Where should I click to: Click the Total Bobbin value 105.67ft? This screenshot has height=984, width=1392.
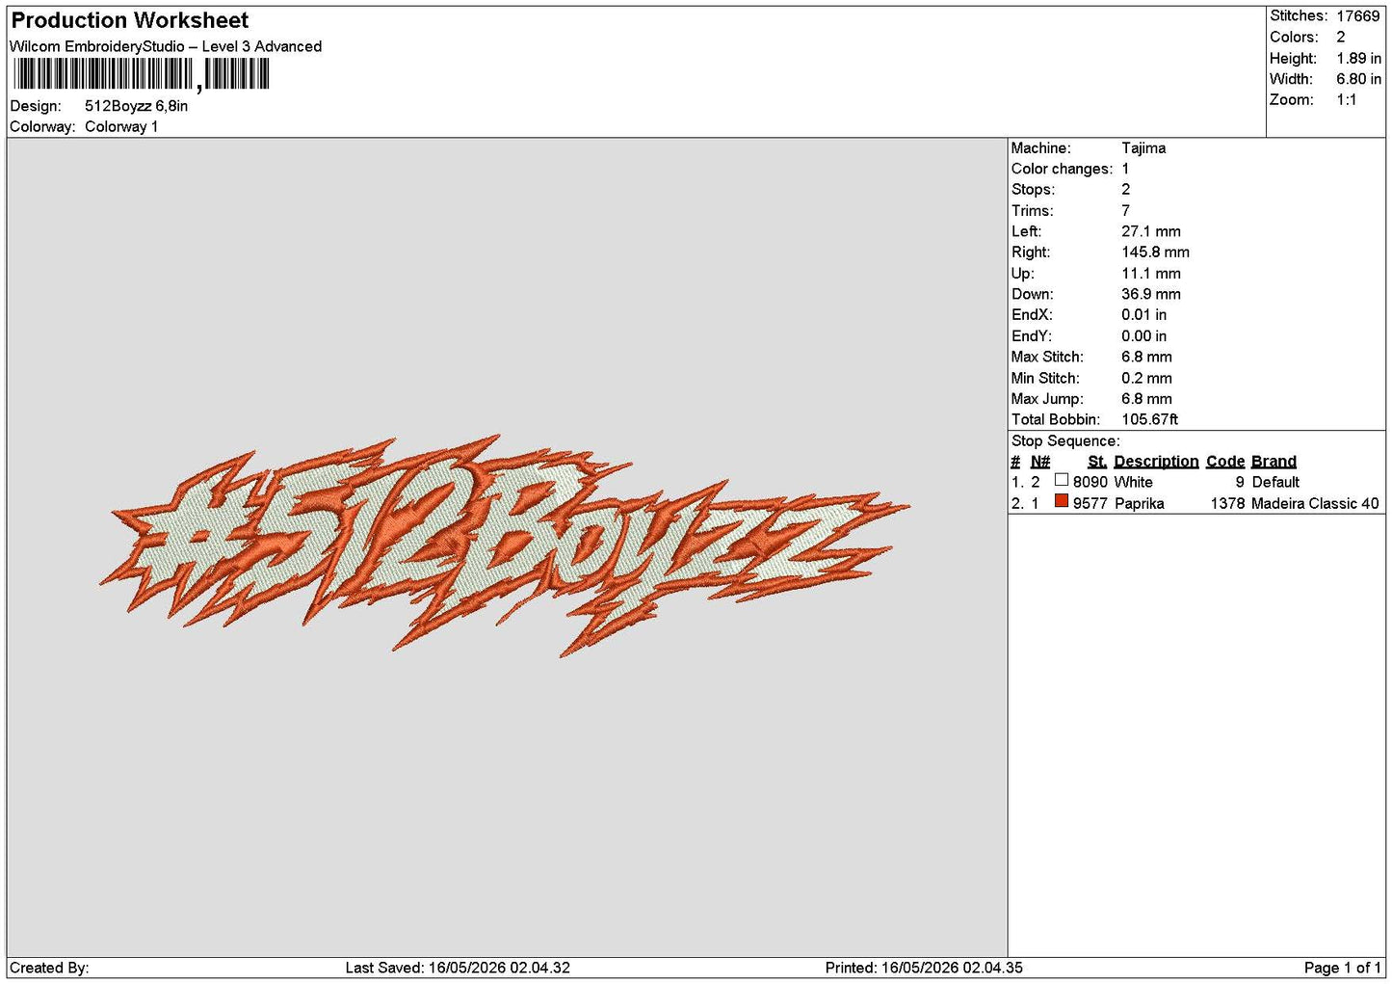[1149, 419]
